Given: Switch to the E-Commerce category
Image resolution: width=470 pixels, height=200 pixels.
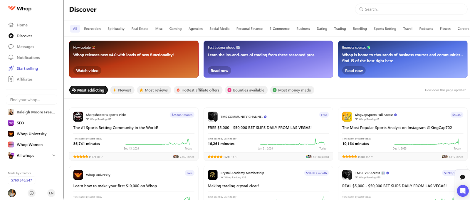Looking at the screenshot, I should tap(279, 28).
